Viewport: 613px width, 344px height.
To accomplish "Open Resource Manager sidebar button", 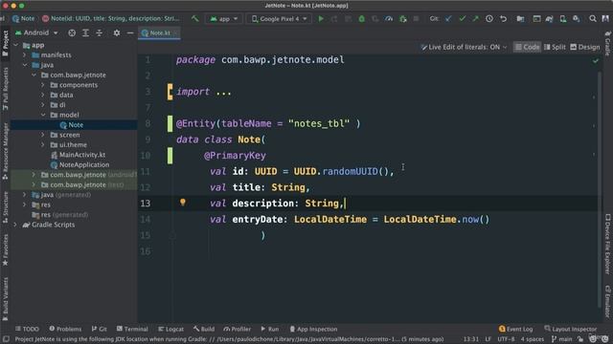I will 5,151.
